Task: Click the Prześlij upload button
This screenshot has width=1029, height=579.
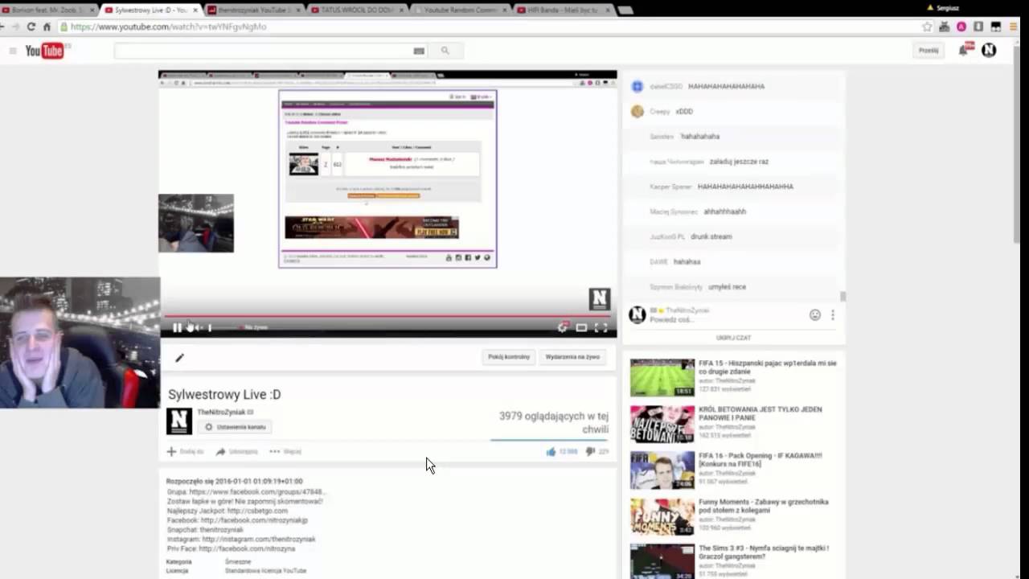Action: [x=929, y=50]
